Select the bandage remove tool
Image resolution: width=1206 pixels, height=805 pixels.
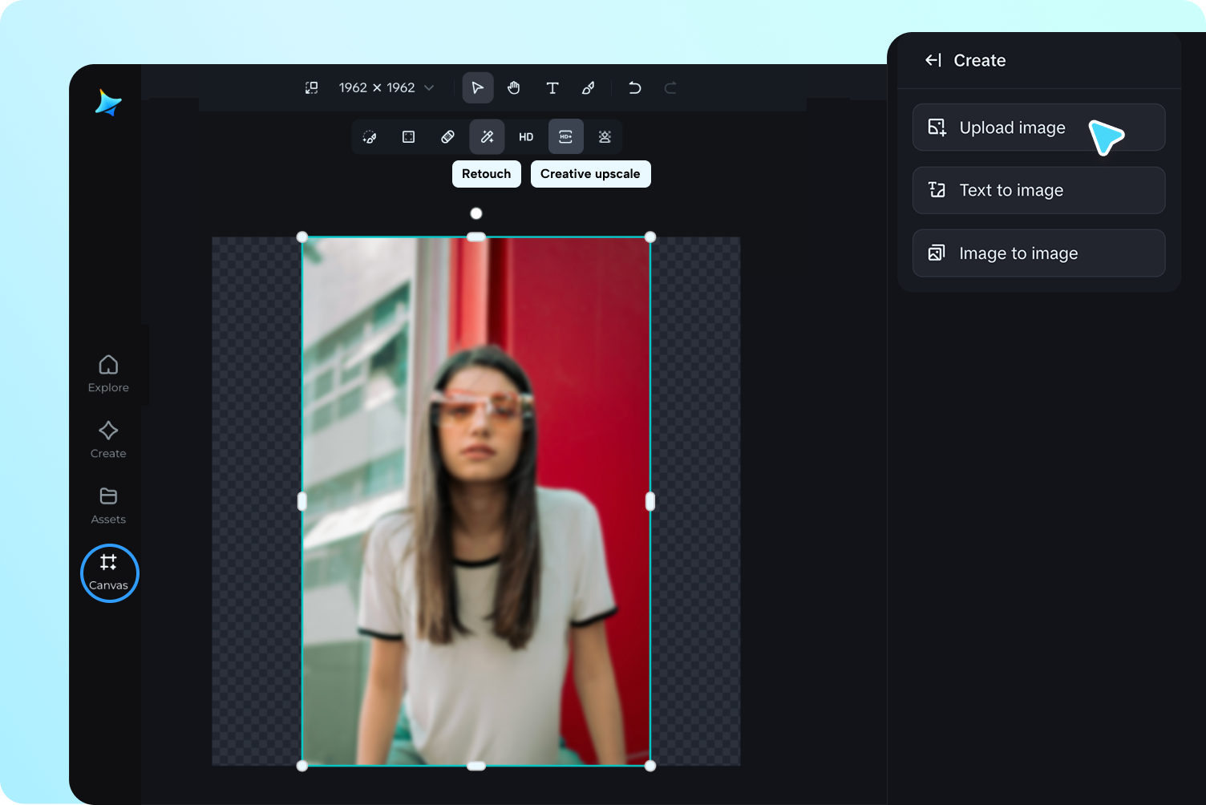447,137
